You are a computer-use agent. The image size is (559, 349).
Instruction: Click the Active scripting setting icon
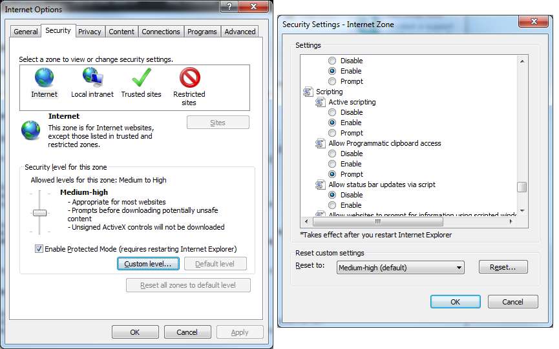(320, 102)
